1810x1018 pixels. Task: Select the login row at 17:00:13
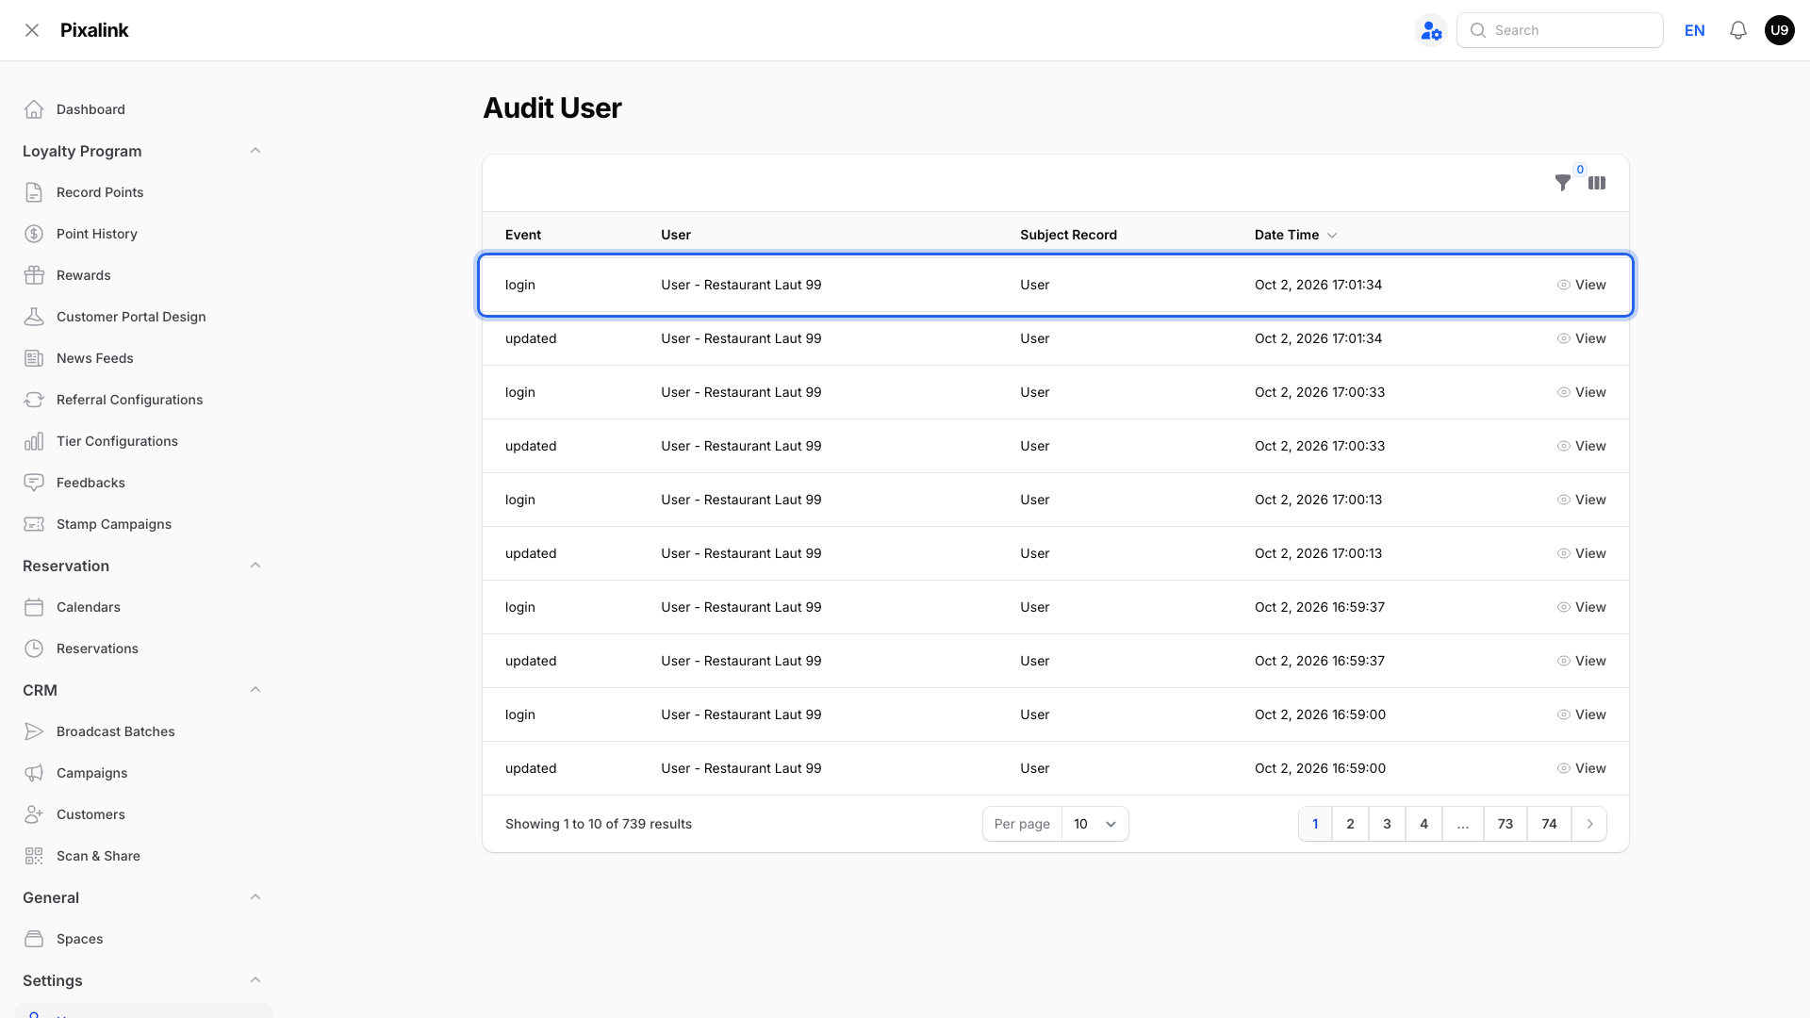point(1056,500)
